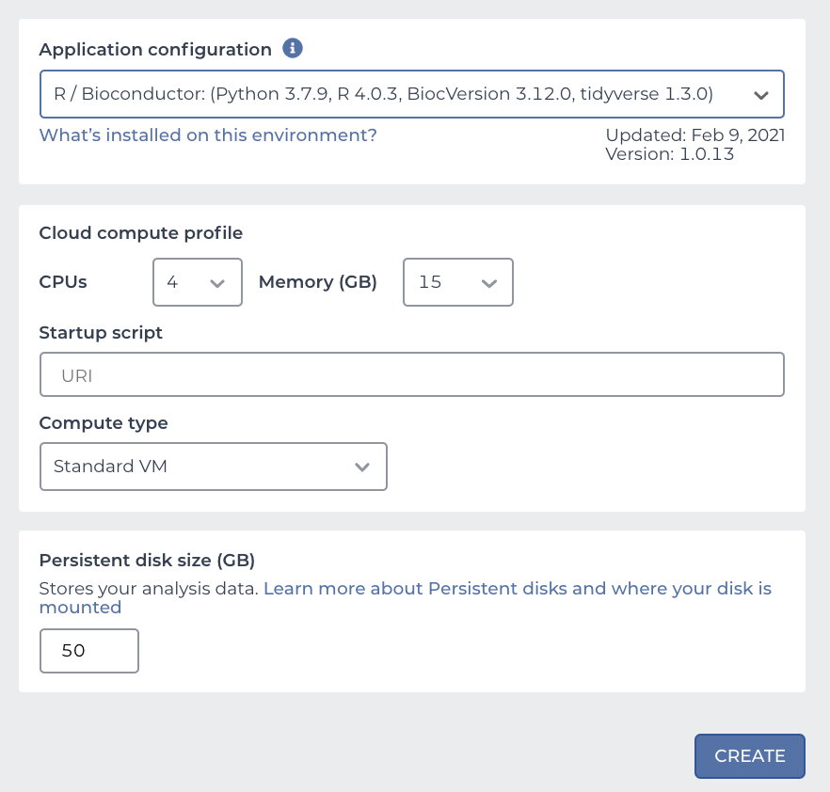Click the Application configuration info icon
This screenshot has height=792, width=830.
[x=292, y=48]
